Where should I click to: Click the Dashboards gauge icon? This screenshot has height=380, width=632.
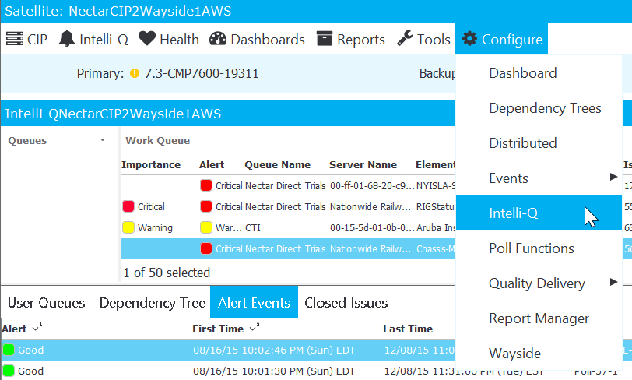click(218, 39)
